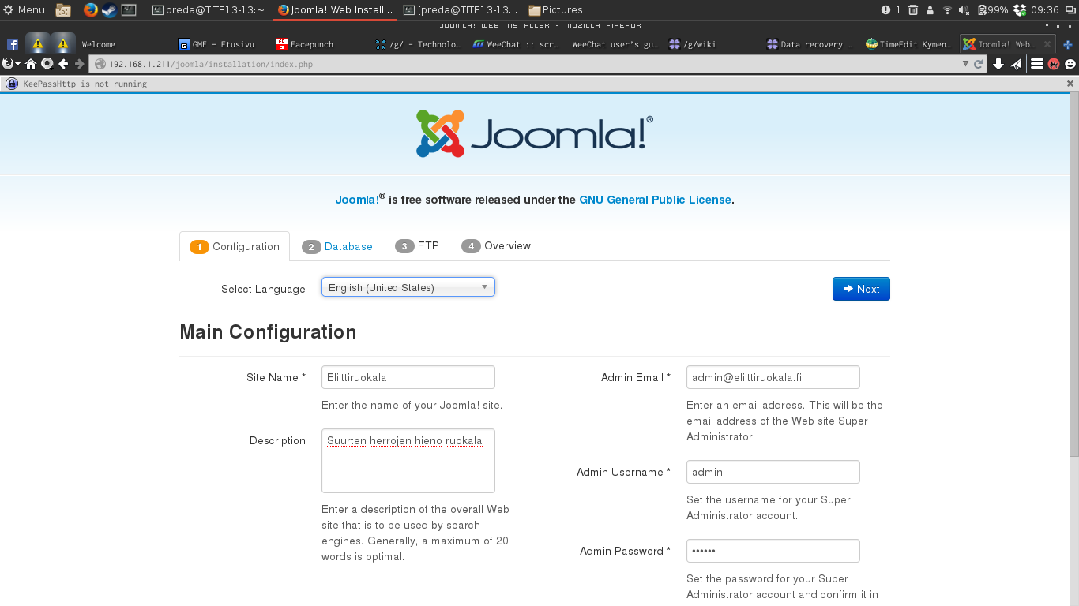Launch Steam from the panel launcher
Screen dimensions: 1079x606
[109, 10]
